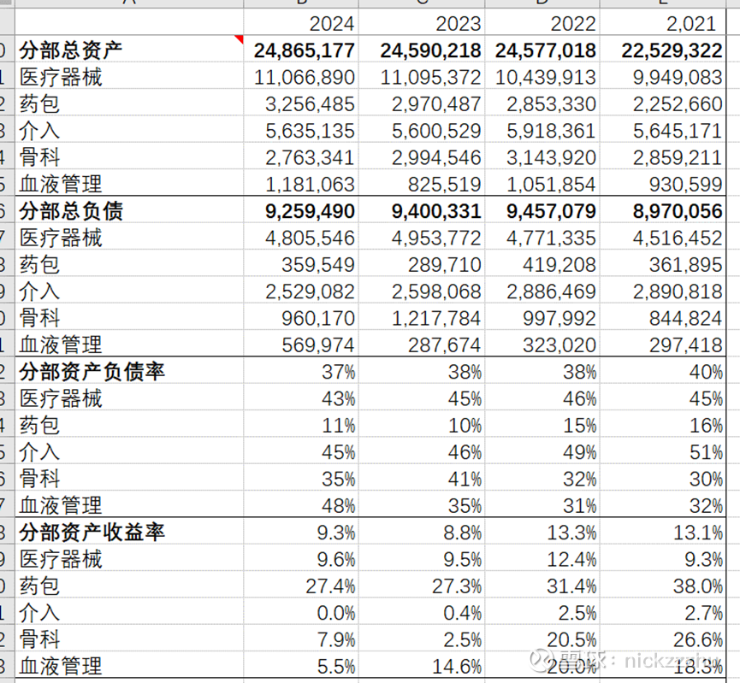Select total liabilities value 9,400,331

(422, 210)
